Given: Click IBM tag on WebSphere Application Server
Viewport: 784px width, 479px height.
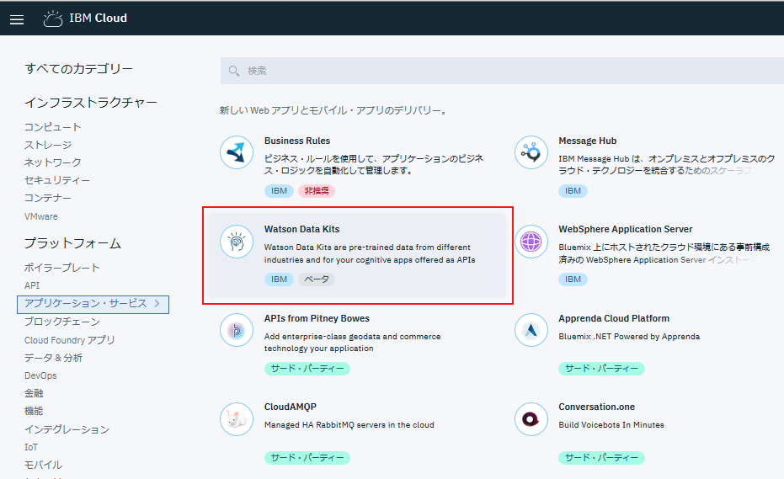Looking at the screenshot, I should coord(573,279).
